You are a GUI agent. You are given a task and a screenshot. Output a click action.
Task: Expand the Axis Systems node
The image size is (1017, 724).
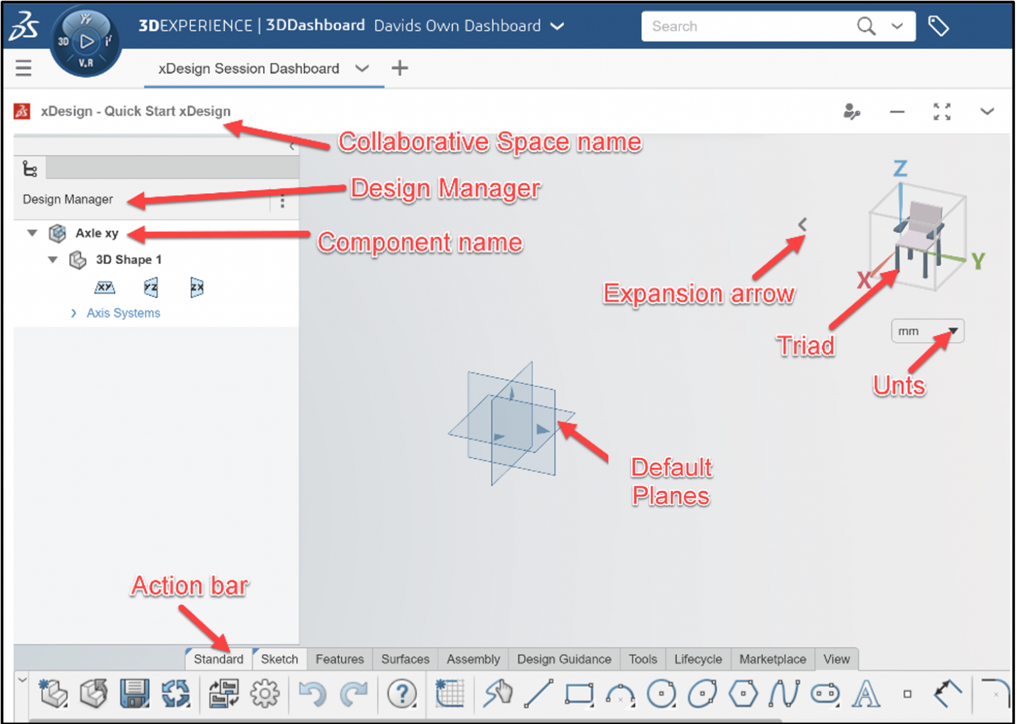[73, 313]
